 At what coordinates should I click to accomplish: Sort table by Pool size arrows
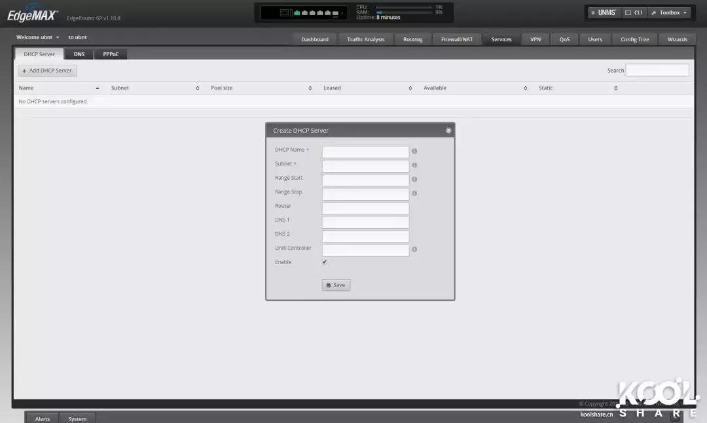(x=310, y=88)
